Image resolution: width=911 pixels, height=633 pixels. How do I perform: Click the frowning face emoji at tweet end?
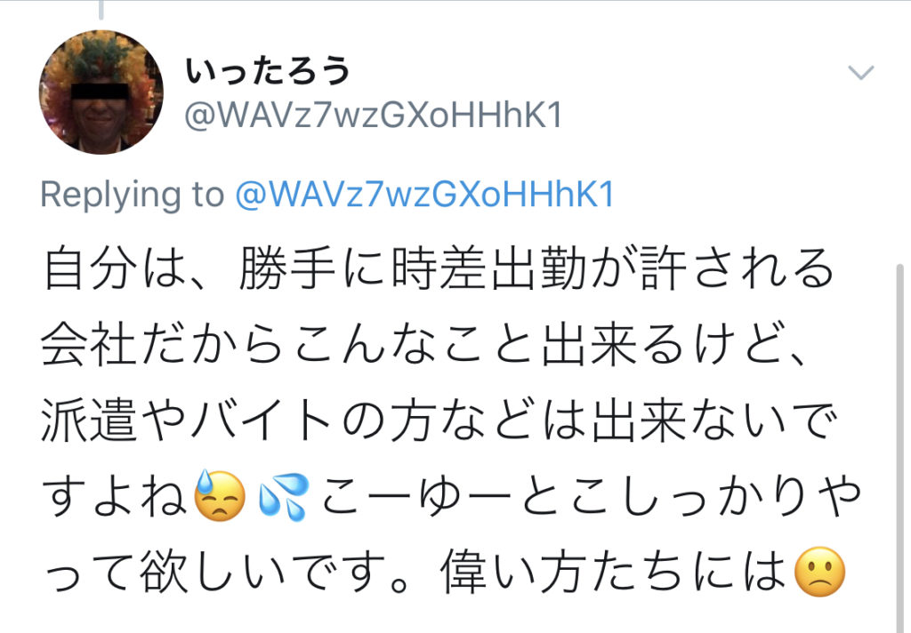[x=819, y=572]
